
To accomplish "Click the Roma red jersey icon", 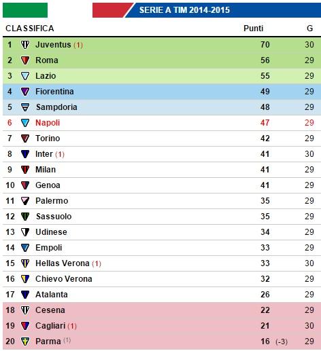I will pyautogui.click(x=25, y=60).
